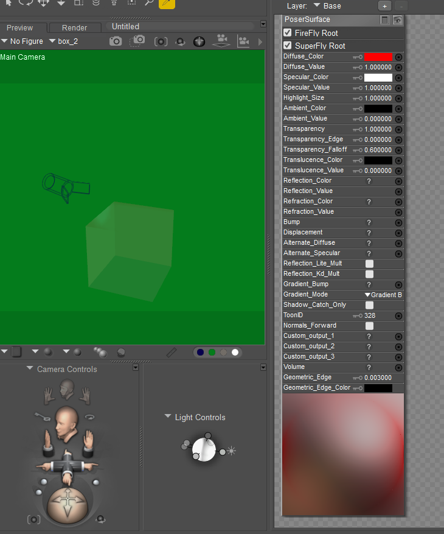The image size is (444, 534).
Task: Click the Reflection_Color question mark
Action: [369, 181]
